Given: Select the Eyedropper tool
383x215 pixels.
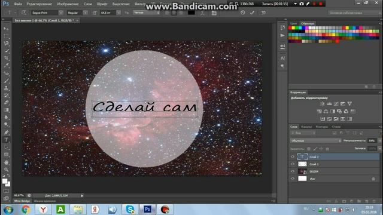Looking at the screenshot, I should tap(6, 65).
